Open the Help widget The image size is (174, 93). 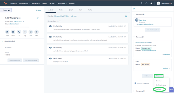click(x=171, y=90)
